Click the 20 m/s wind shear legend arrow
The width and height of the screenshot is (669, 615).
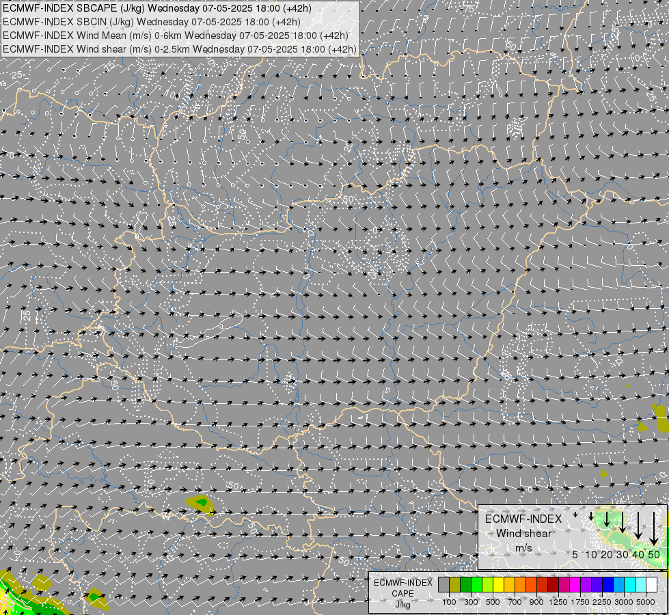(607, 519)
